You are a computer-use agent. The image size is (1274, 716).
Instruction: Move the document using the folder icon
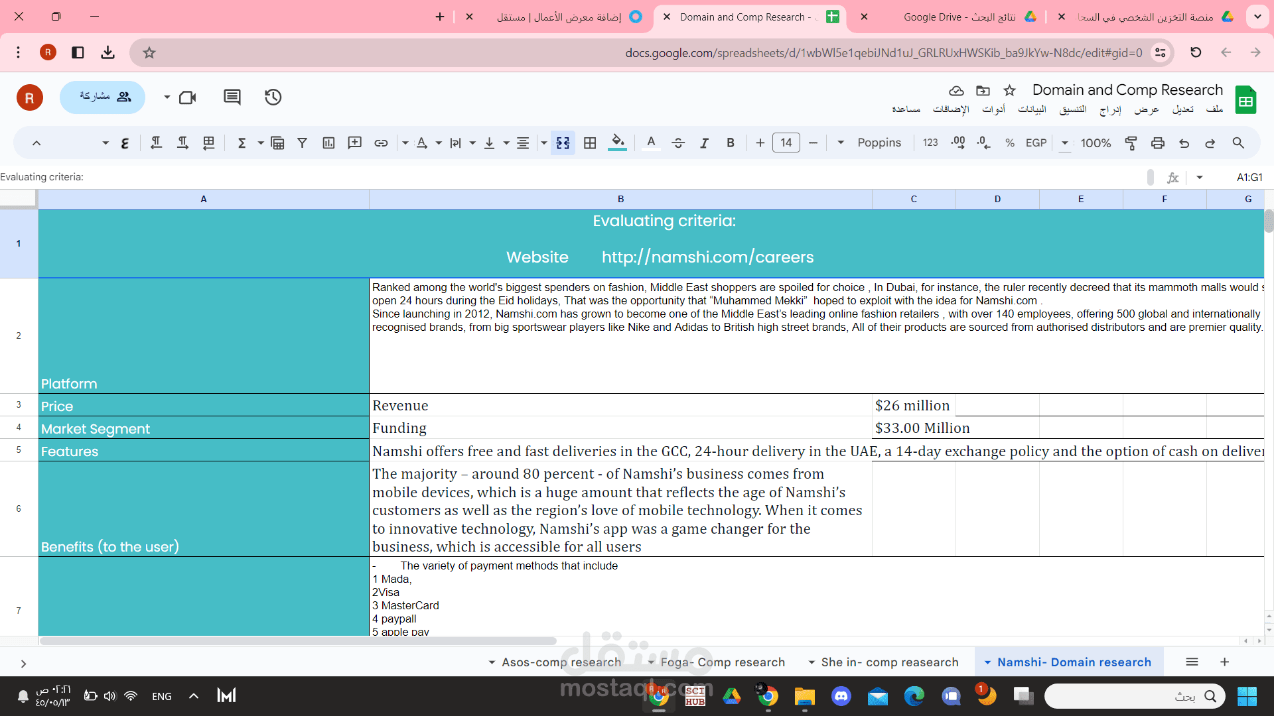tap(983, 90)
